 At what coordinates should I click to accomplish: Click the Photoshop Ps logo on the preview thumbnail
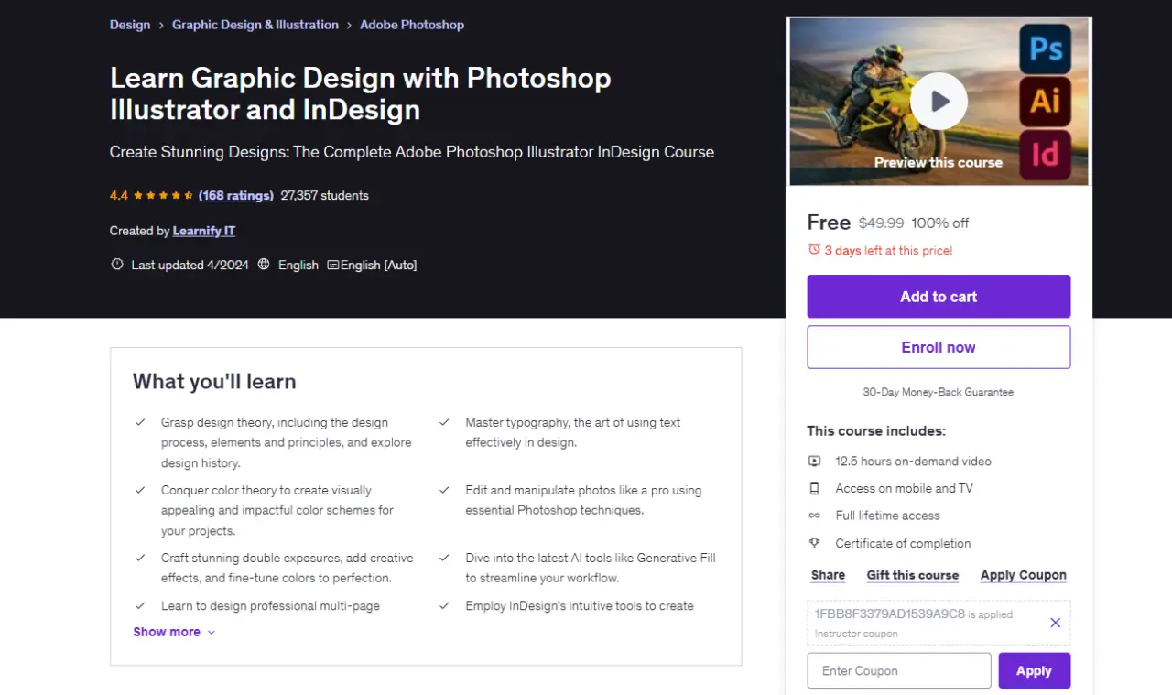tap(1046, 49)
